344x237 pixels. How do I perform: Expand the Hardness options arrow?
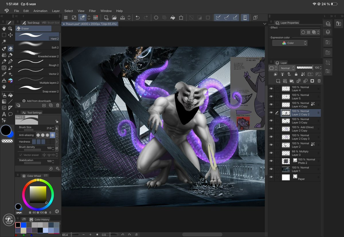pyautogui.click(x=57, y=142)
